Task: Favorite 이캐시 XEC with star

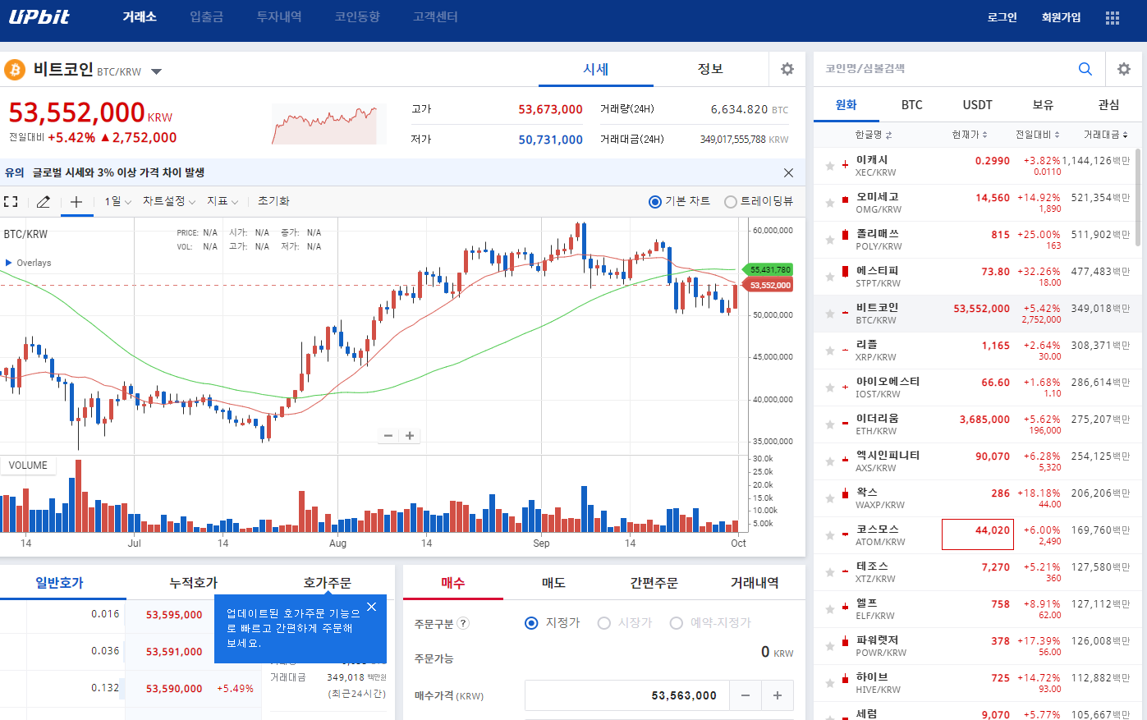Action: coord(830,167)
